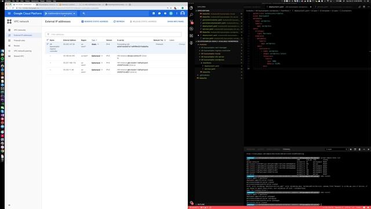This screenshot has width=371, height=209.
Task: Collapse the workspace folder section in Explorer
Action: click(x=217, y=41)
